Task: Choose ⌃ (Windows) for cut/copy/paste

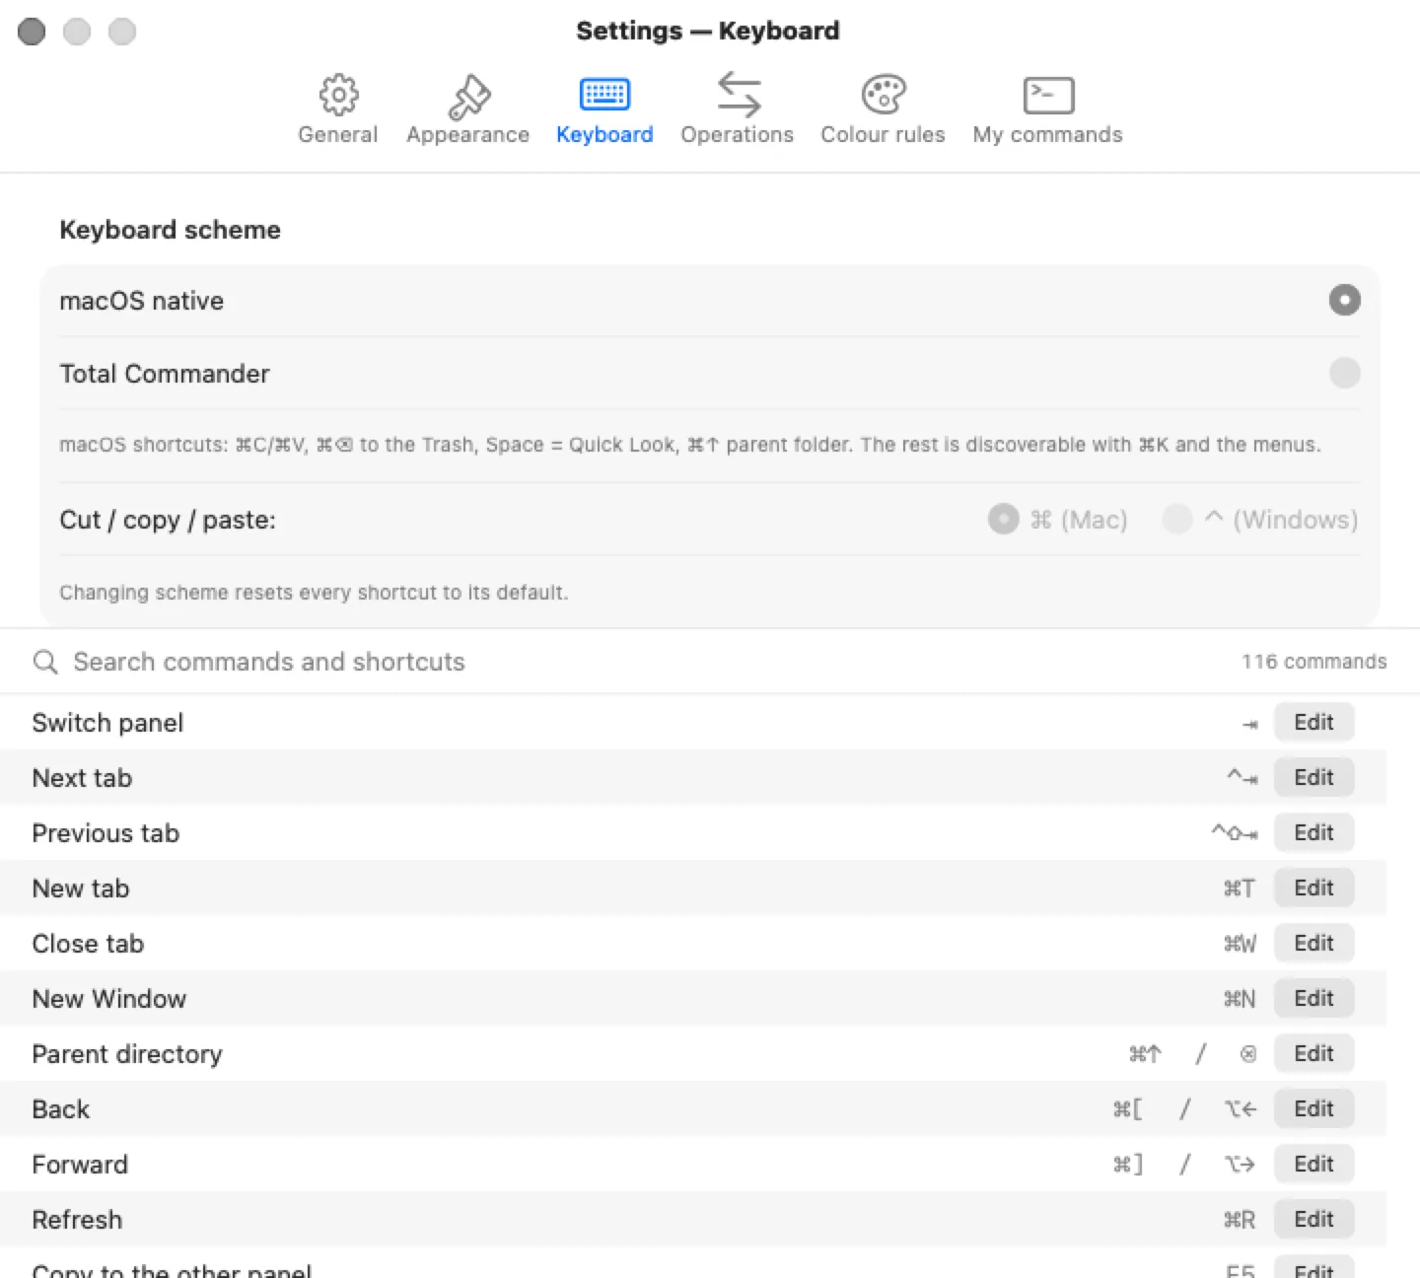Action: (x=1177, y=519)
